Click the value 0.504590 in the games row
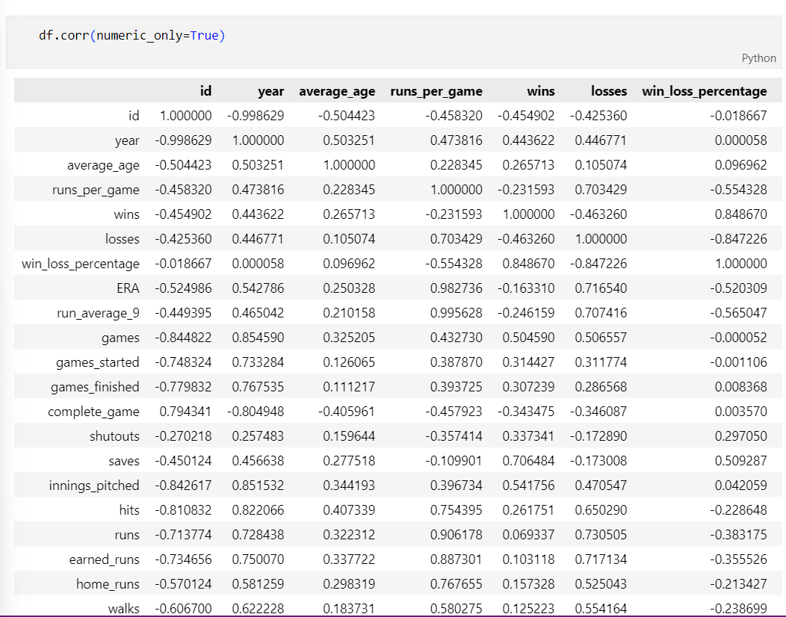Viewport: 786px width, 617px height. tap(528, 338)
